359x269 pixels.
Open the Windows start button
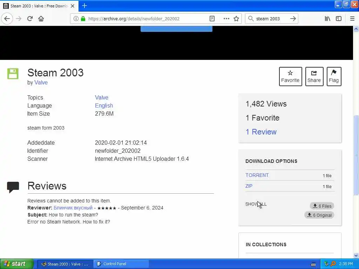pyautogui.click(x=17, y=264)
